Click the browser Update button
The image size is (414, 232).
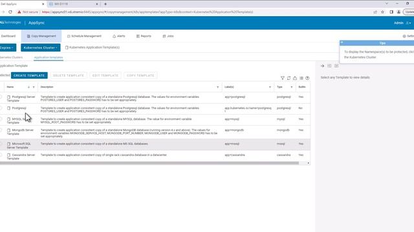409,12
